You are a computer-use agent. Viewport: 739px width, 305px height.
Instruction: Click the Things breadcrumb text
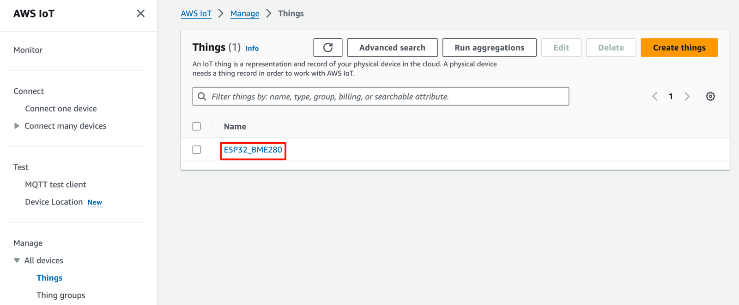pyautogui.click(x=291, y=13)
